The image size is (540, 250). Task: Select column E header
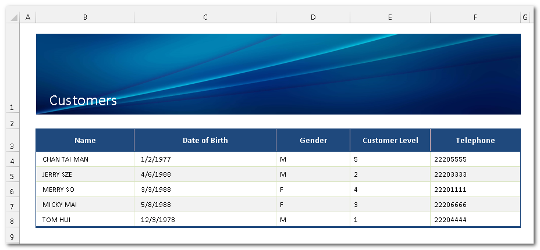point(390,17)
